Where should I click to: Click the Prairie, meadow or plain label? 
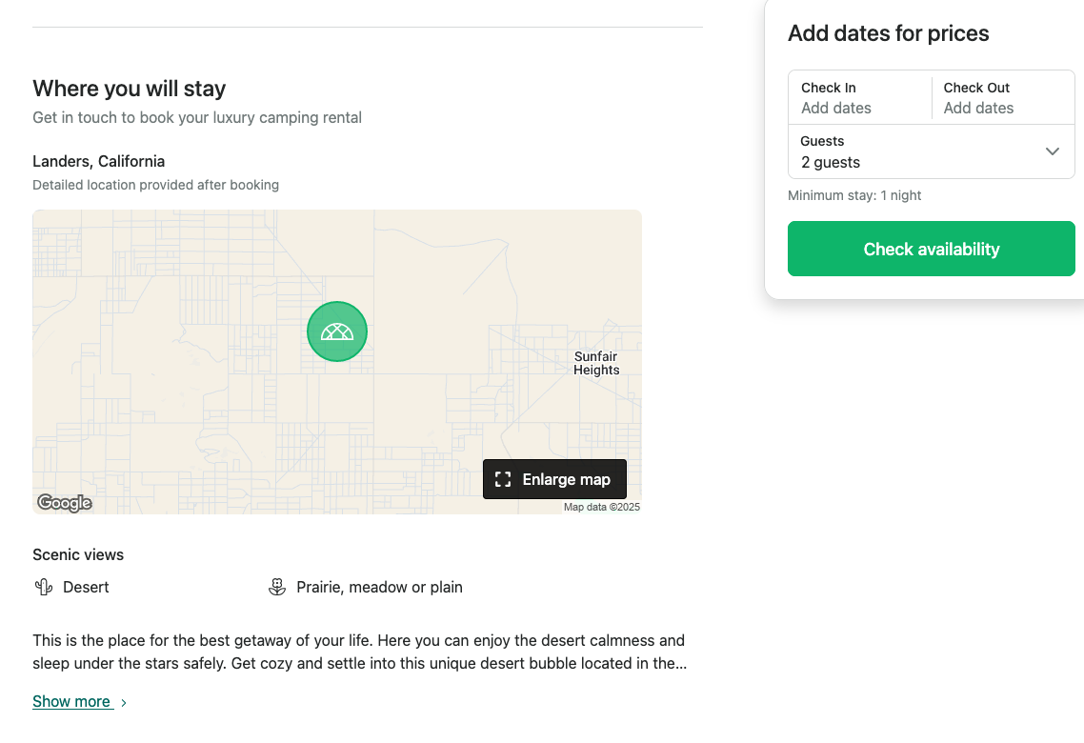[x=379, y=587]
